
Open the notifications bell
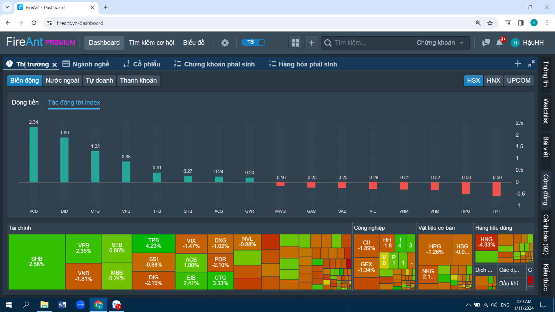499,43
